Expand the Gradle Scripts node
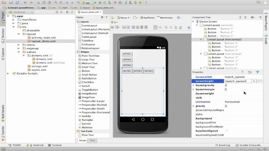The image size is (269, 151). point(8,73)
